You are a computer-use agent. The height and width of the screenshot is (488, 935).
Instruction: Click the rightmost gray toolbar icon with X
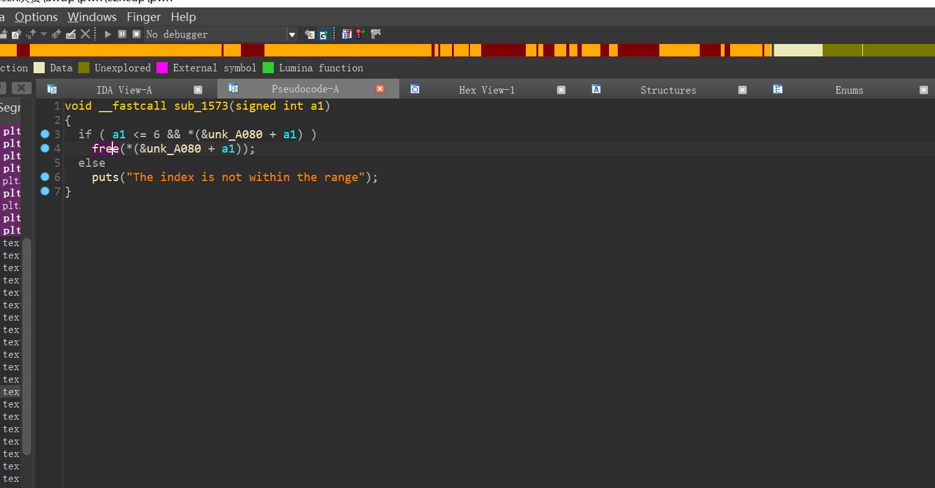(x=376, y=34)
